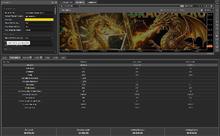Open the Equity tab

[4, 58]
